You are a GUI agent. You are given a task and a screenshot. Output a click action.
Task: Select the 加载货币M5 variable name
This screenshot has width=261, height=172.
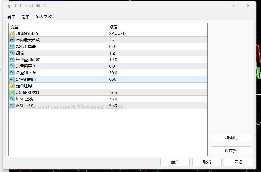pos(27,33)
